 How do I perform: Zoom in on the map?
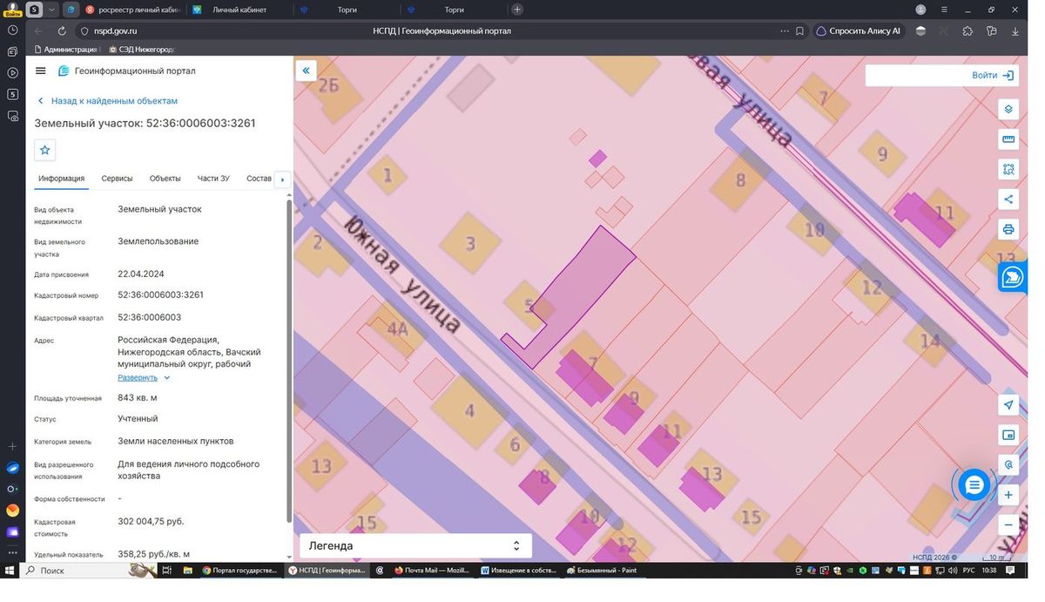point(1008,495)
